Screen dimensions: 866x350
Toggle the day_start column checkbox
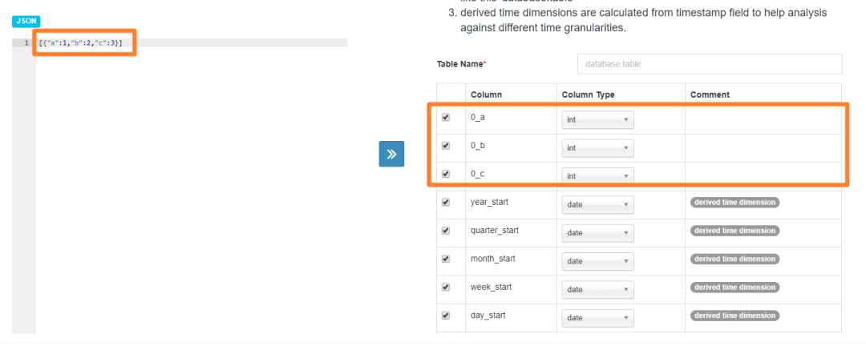[446, 316]
